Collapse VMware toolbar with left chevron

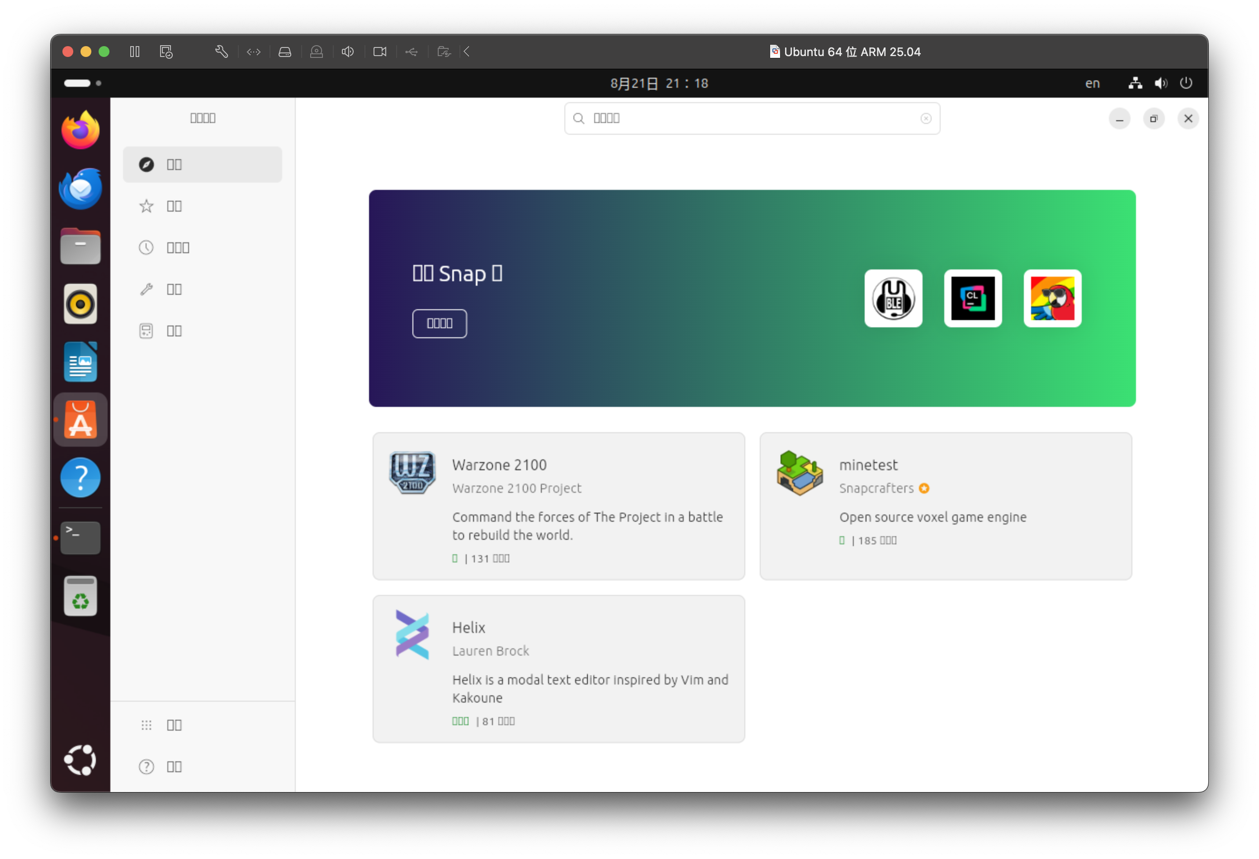coord(466,52)
